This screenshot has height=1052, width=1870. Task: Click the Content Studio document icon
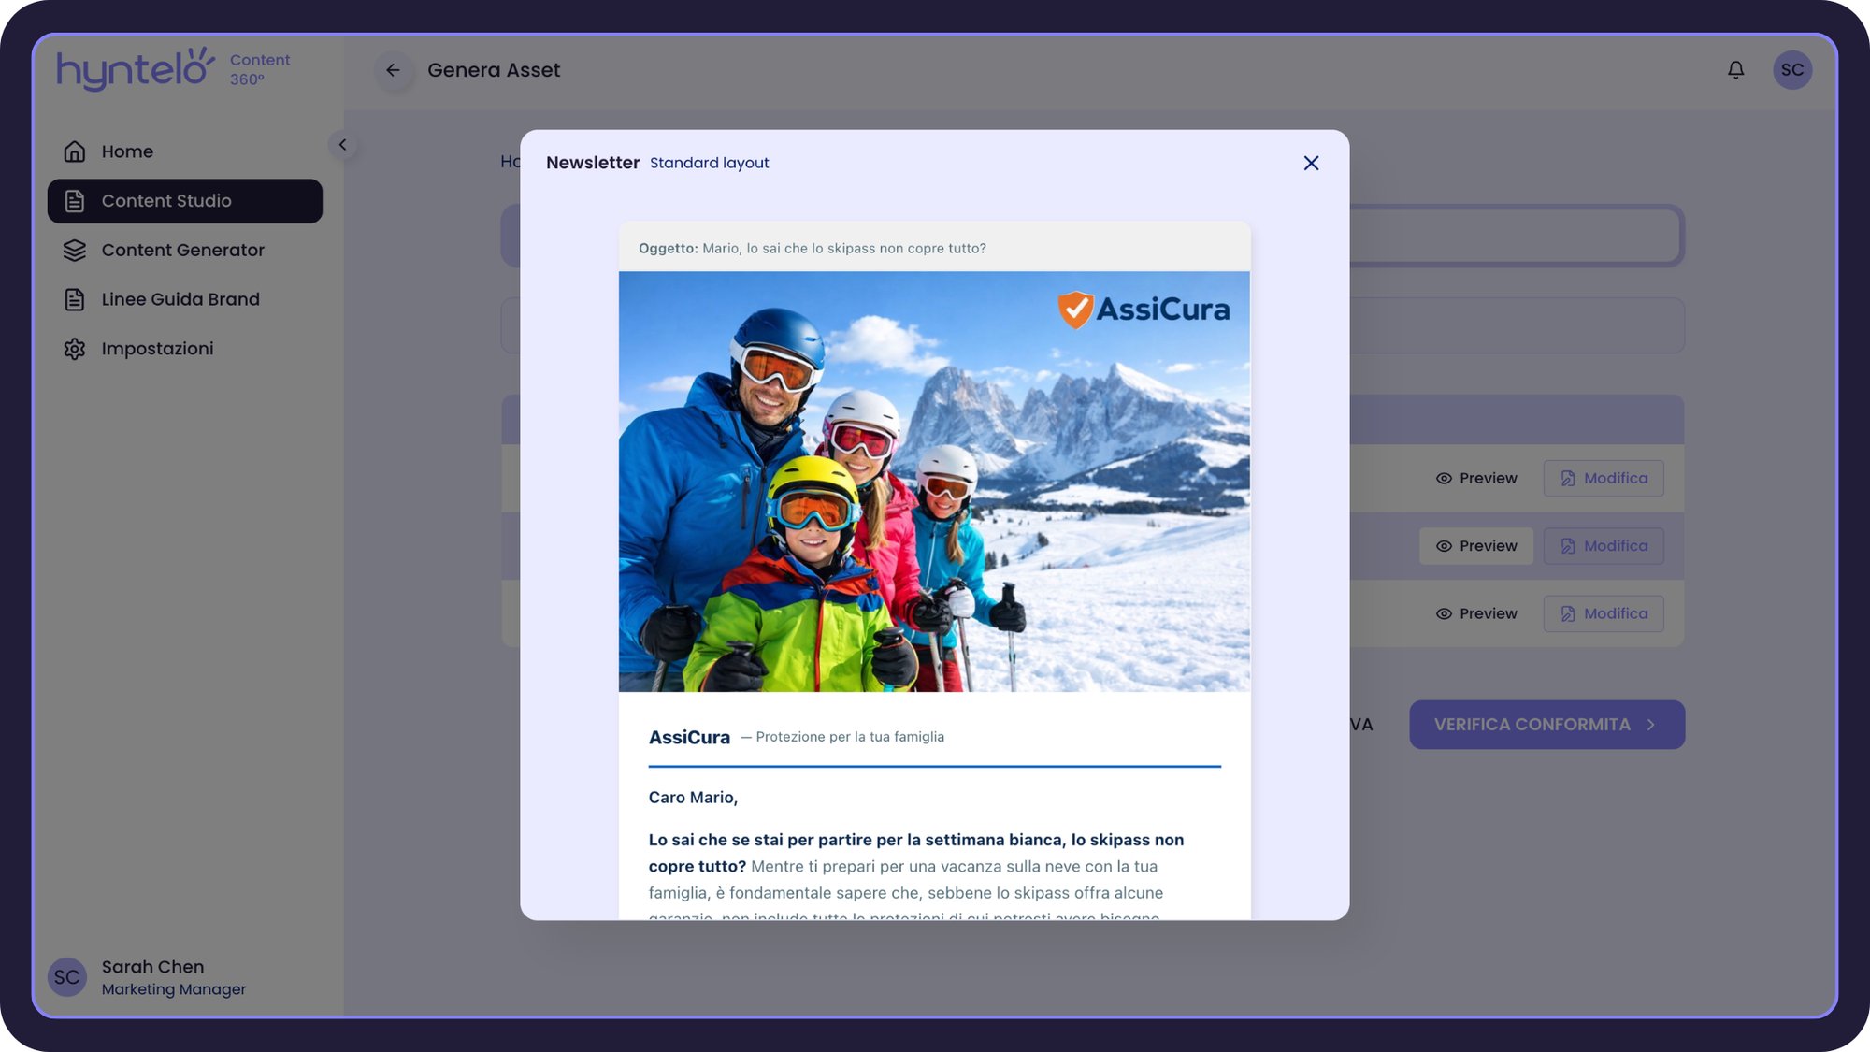[75, 201]
